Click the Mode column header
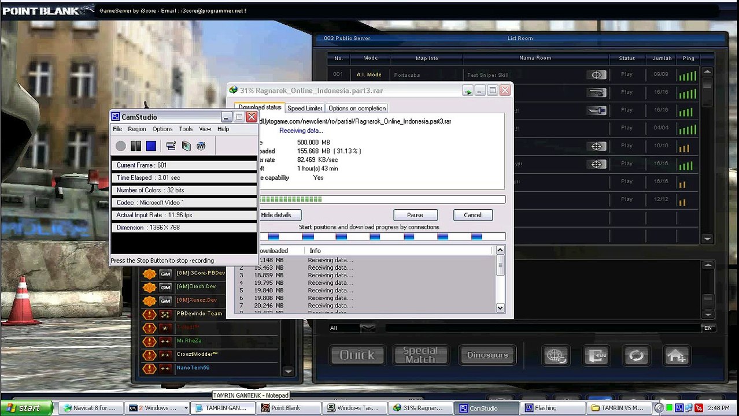 (370, 58)
